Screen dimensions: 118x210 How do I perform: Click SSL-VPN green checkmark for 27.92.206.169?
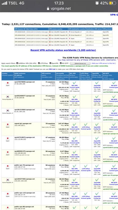click(74, 83)
